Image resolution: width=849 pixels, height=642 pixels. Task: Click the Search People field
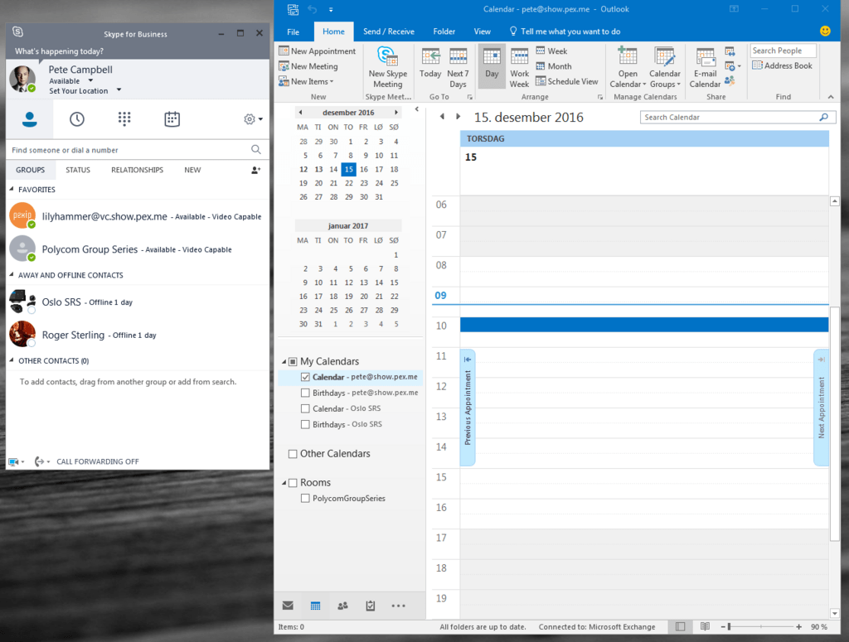click(x=783, y=51)
